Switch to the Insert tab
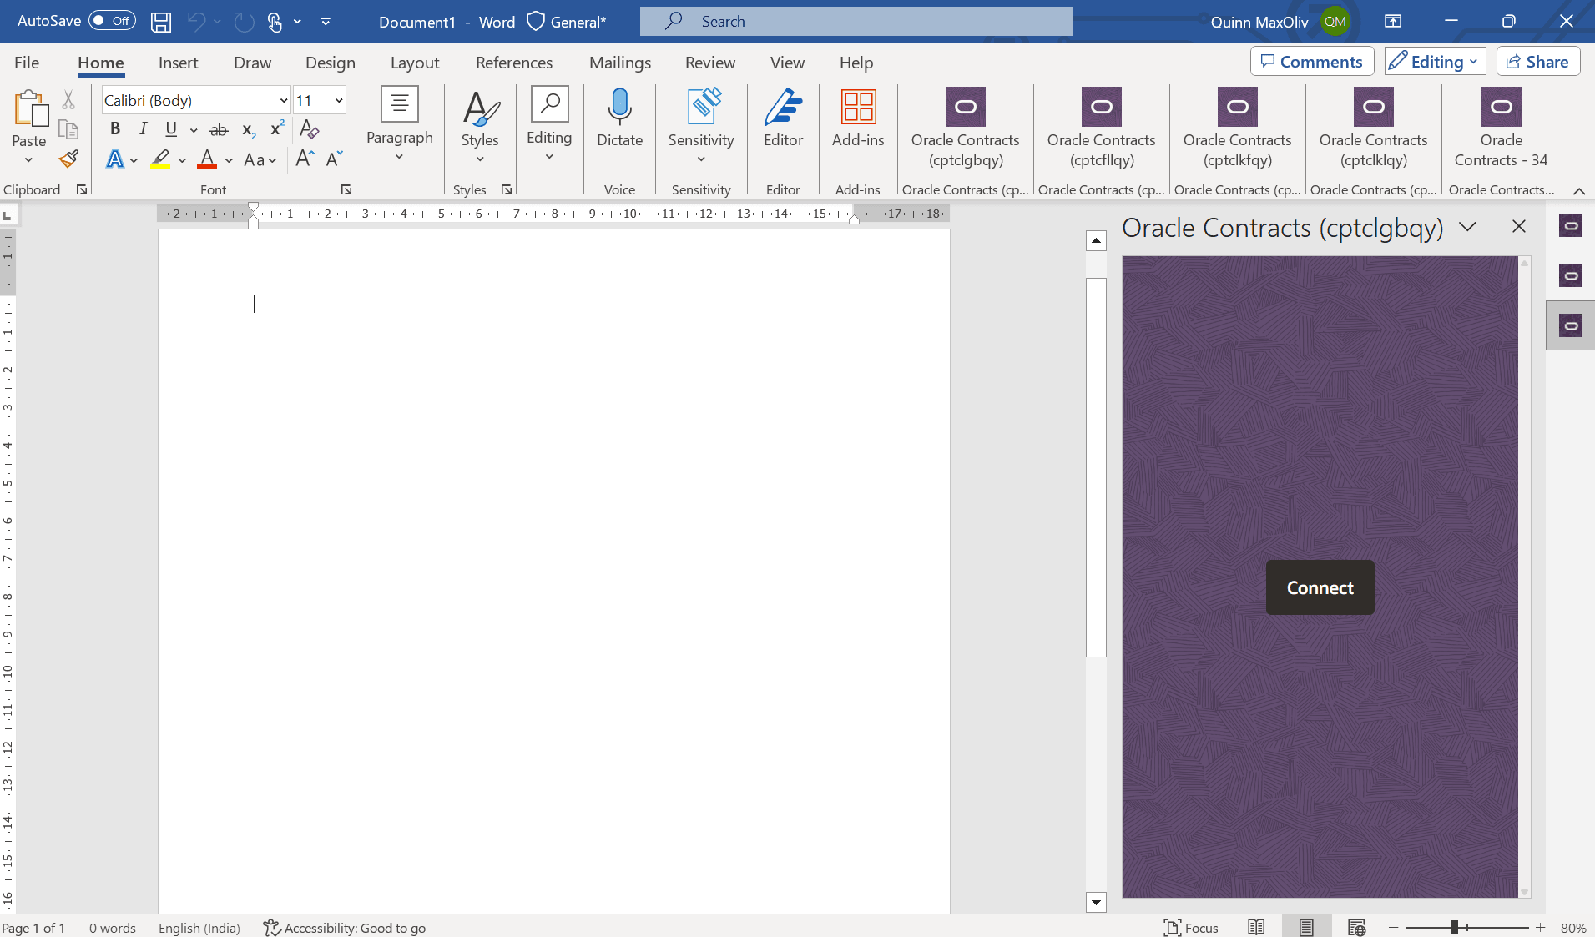Image resolution: width=1595 pixels, height=937 pixels. (x=179, y=63)
